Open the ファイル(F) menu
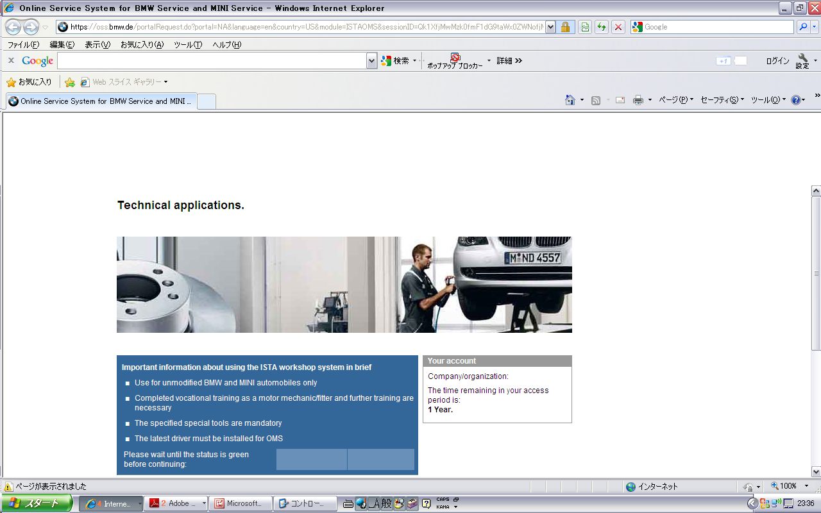This screenshot has height=513, width=821. tap(23, 44)
